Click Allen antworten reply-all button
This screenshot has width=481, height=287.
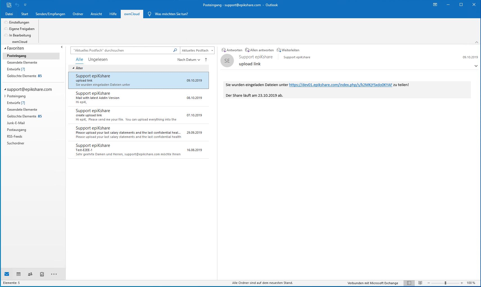point(259,50)
